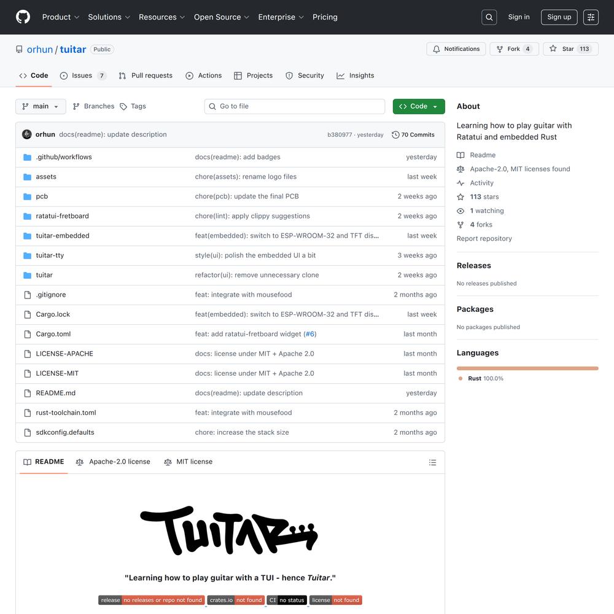Click the Rust 100.0% language dot

pyautogui.click(x=460, y=379)
